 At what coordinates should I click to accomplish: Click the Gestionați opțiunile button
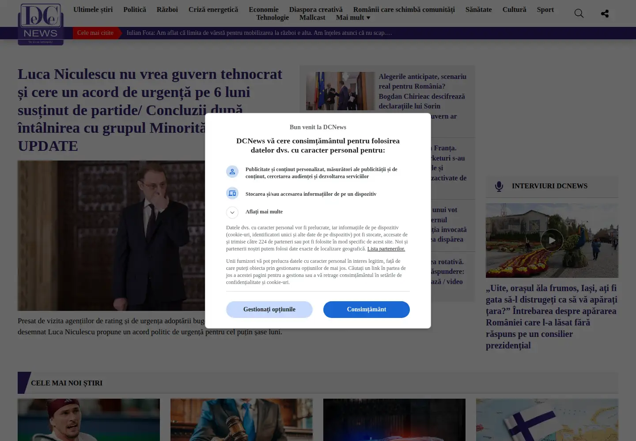click(x=269, y=310)
